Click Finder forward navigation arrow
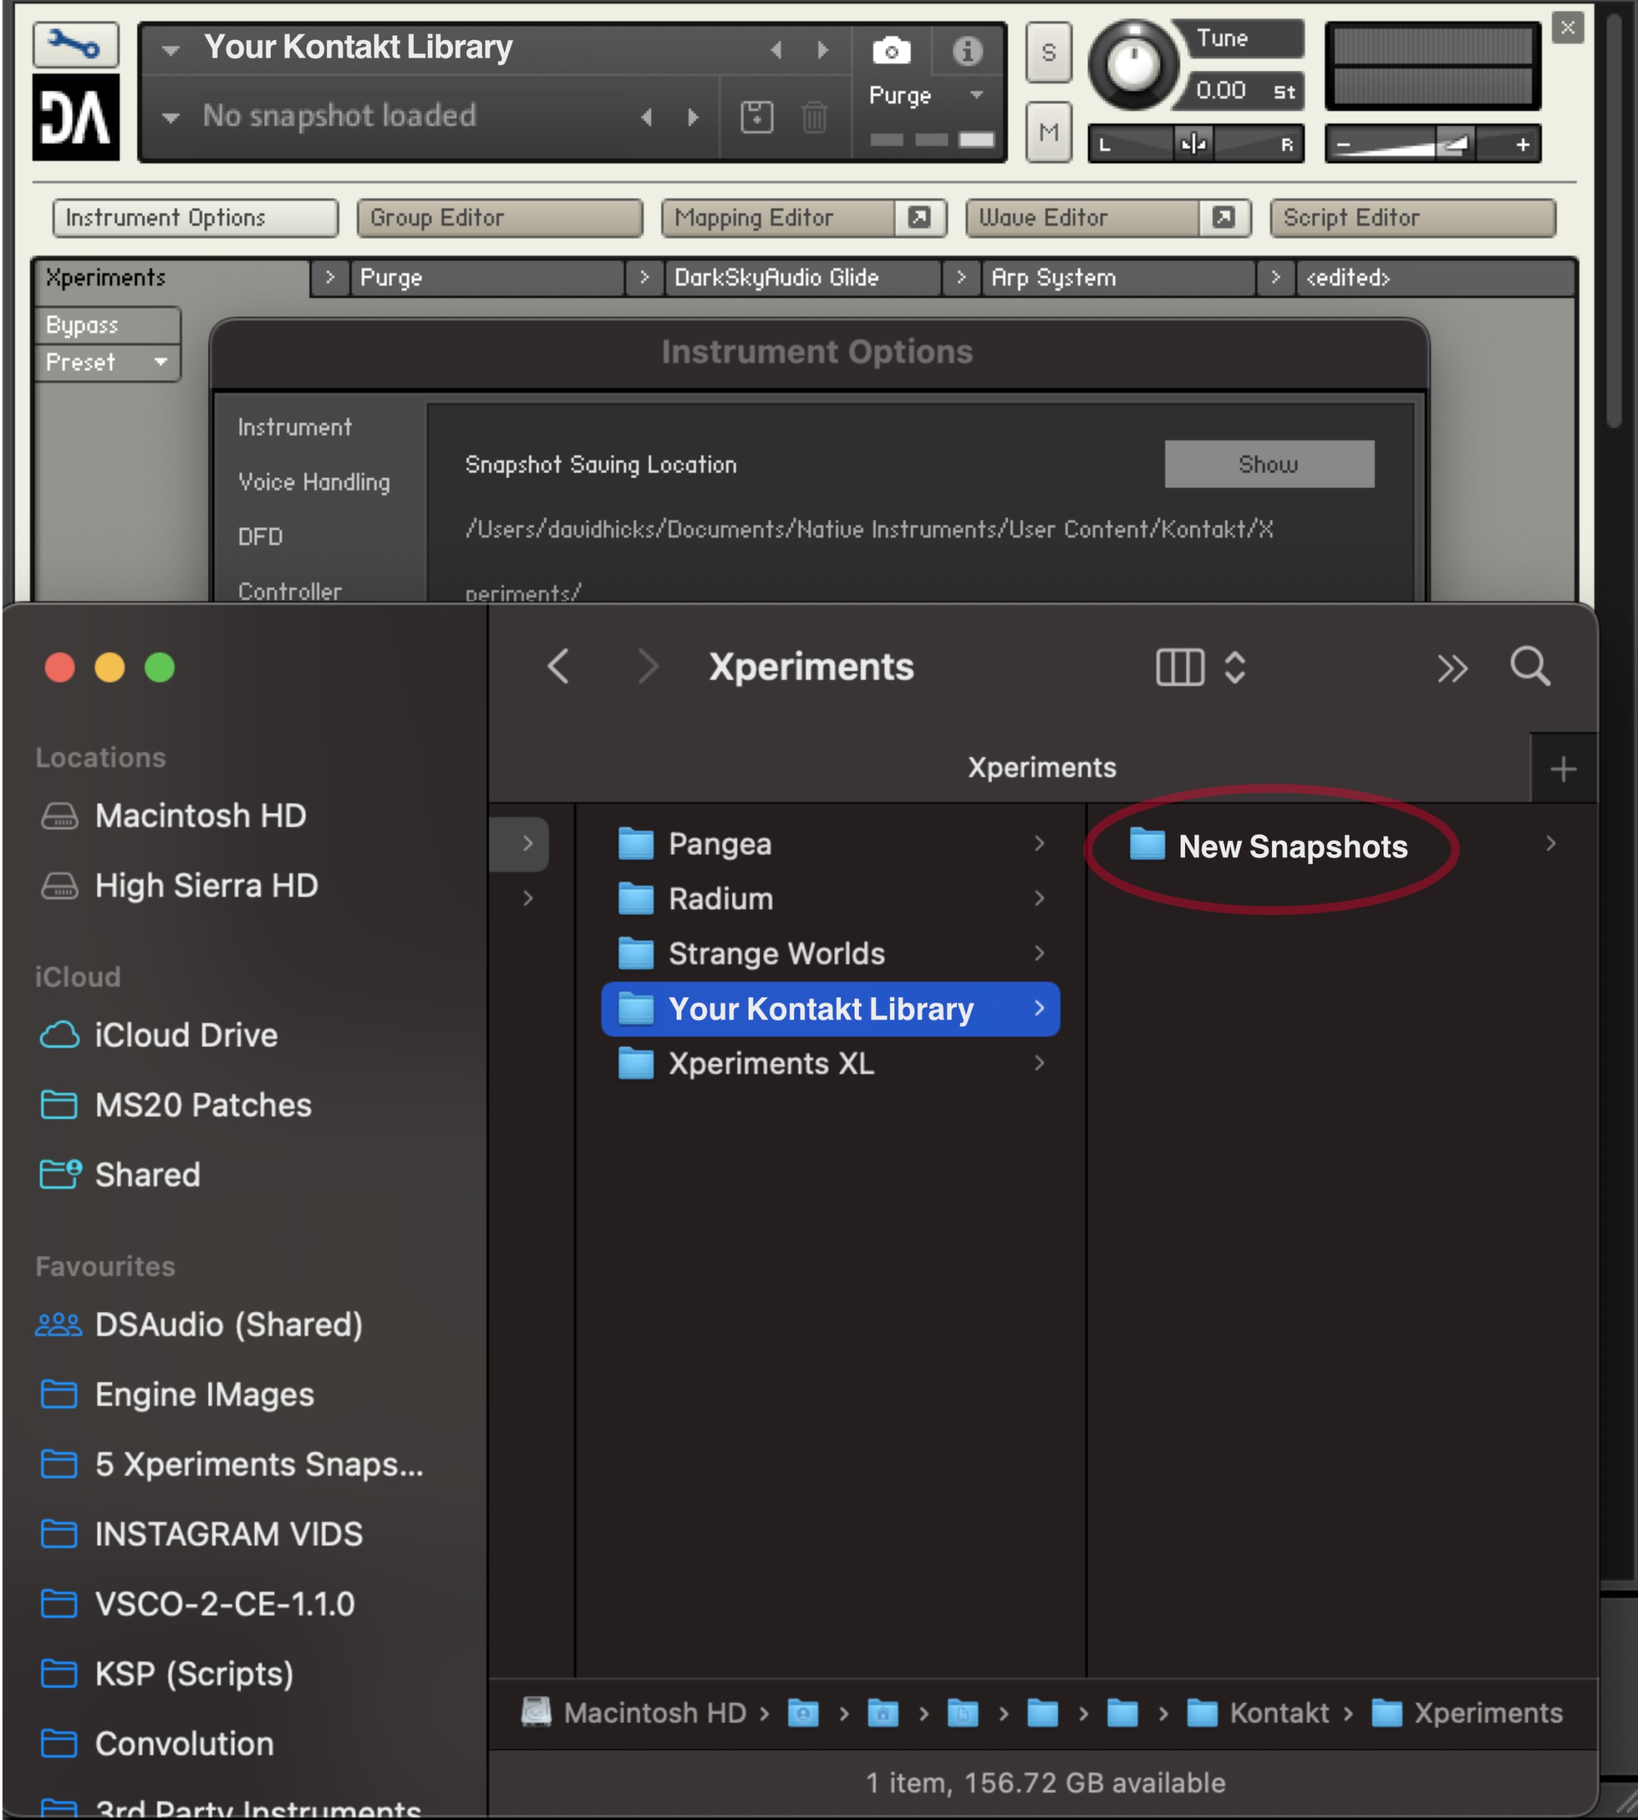This screenshot has width=1638, height=1820. point(647,667)
